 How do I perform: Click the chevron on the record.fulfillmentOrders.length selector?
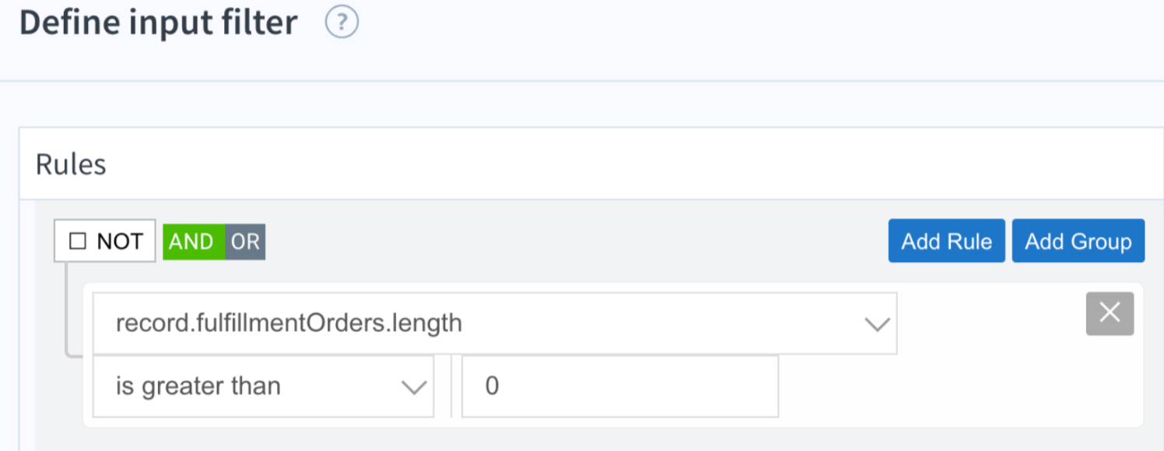point(877,324)
